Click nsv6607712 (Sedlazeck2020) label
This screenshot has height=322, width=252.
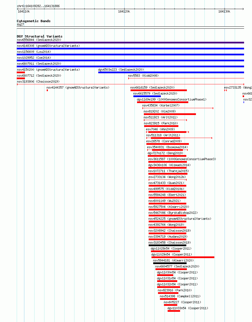[x=39, y=76]
